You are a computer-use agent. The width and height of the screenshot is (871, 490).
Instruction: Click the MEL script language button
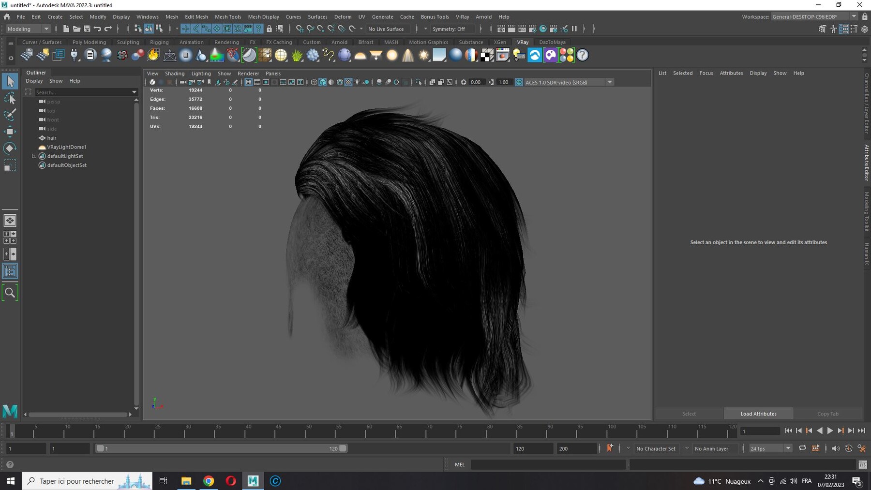point(460,464)
